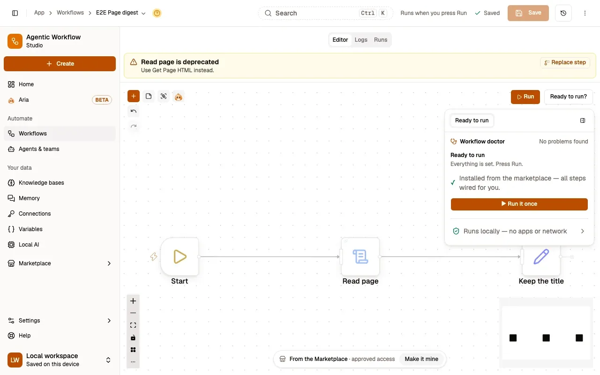
Task: Open the more options kebab menu
Action: [x=585, y=13]
